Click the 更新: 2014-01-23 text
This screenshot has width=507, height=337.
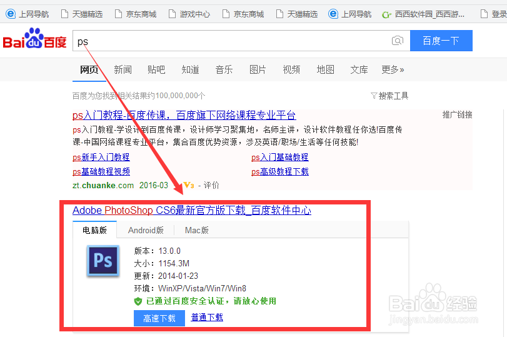166,276
